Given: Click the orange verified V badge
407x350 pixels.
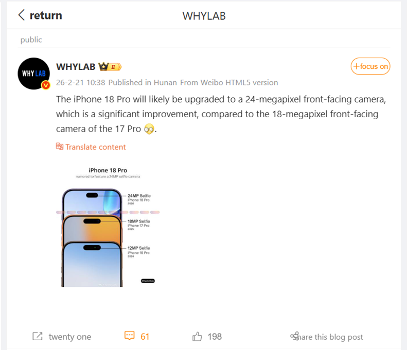Looking at the screenshot, I should [x=46, y=85].
